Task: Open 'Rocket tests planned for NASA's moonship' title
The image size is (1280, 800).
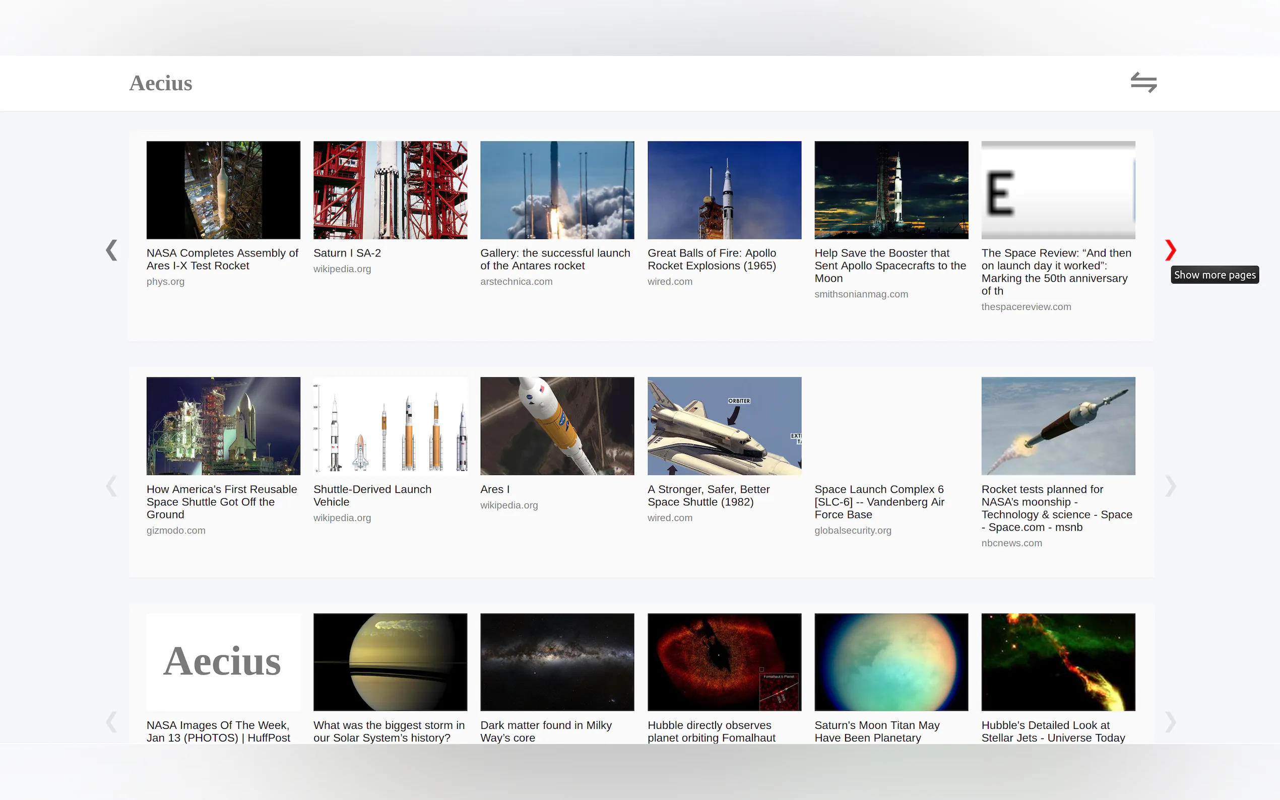Action: coord(1057,508)
